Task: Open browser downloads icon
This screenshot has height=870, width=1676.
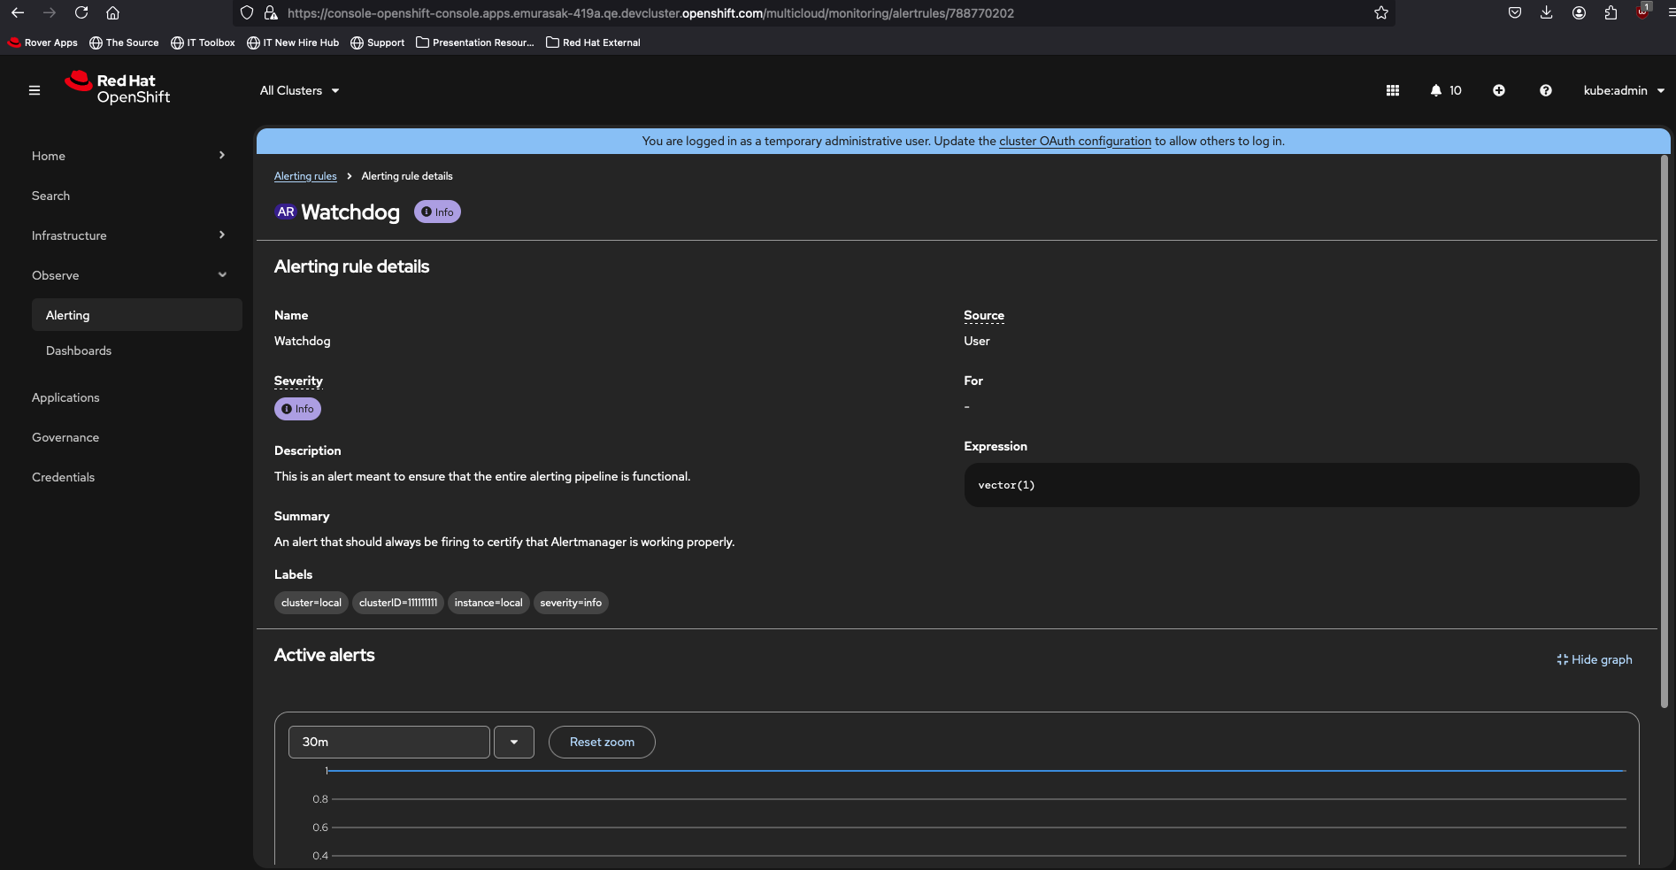Action: pos(1547,12)
